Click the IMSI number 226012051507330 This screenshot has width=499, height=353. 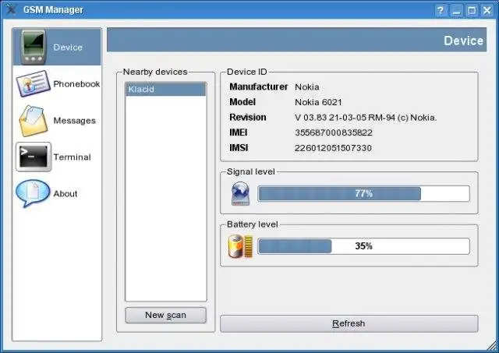coord(333,148)
